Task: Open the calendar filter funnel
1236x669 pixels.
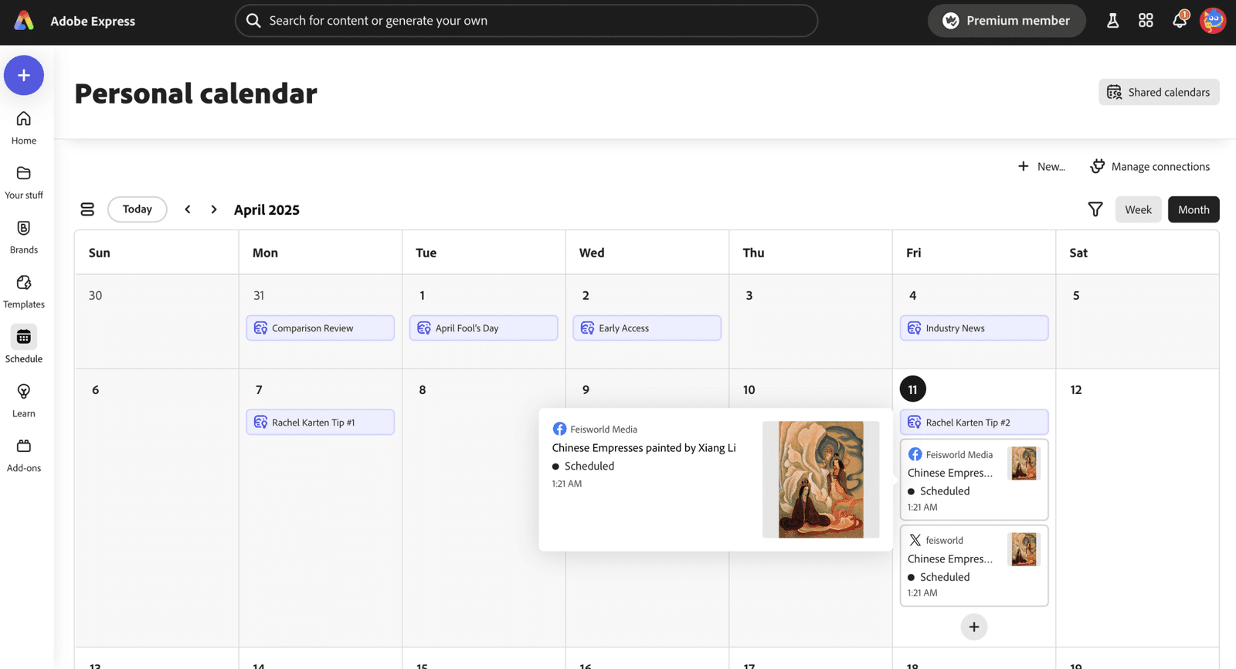Action: point(1095,209)
